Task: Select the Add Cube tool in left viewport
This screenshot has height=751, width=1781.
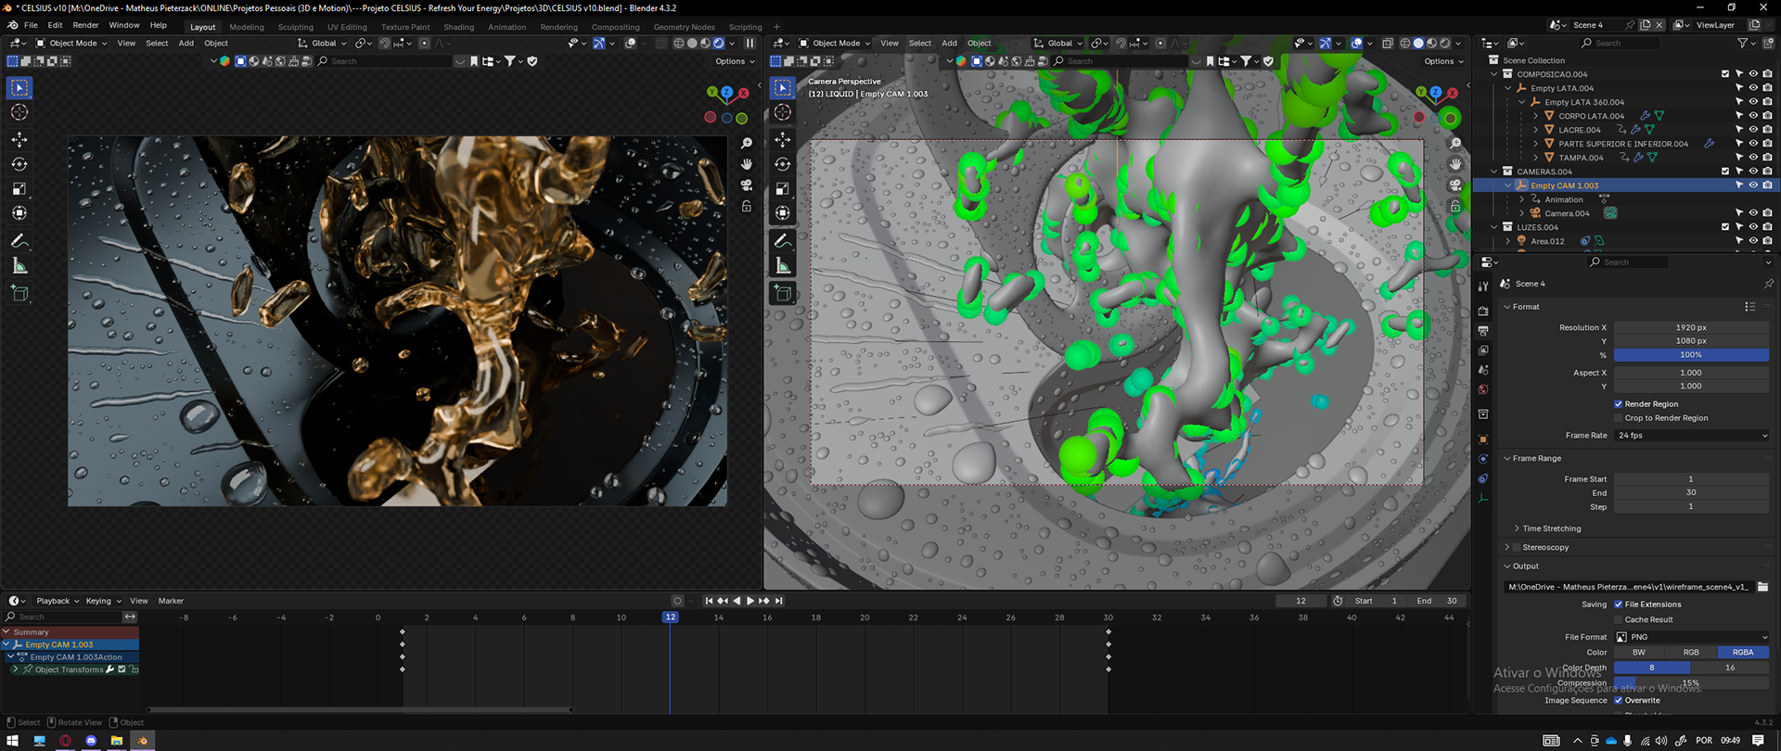Action: pyautogui.click(x=19, y=294)
